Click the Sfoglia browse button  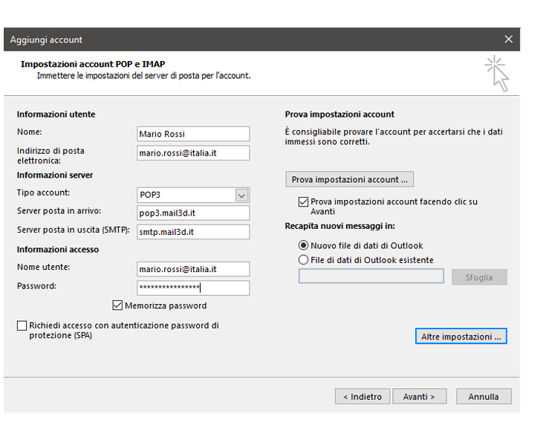tap(479, 277)
